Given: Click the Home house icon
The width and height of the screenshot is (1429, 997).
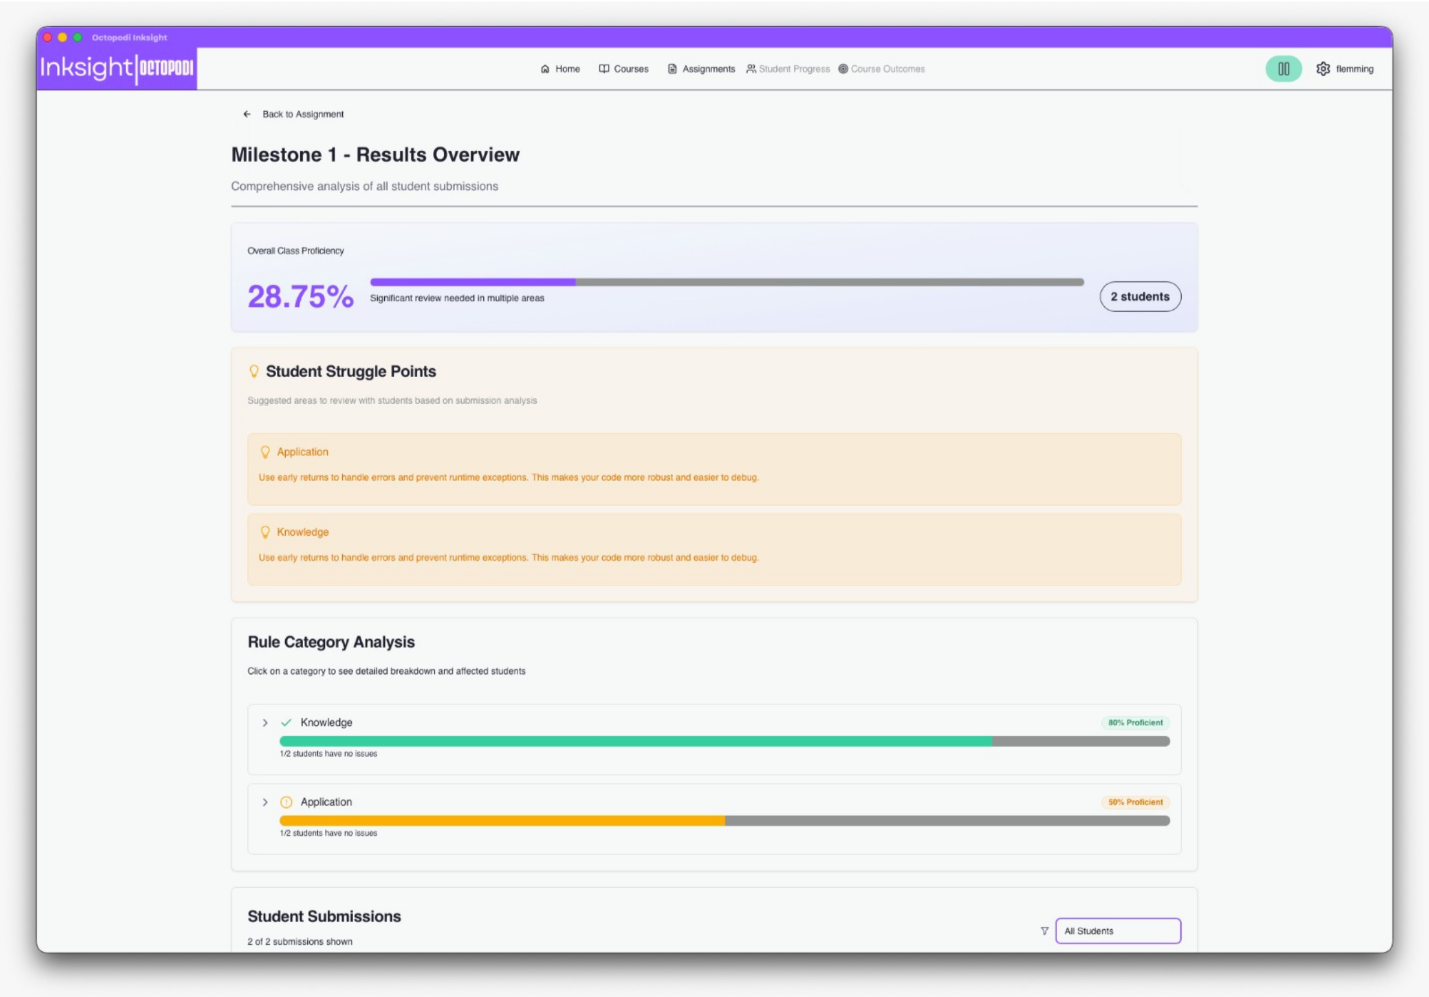Looking at the screenshot, I should 545,69.
